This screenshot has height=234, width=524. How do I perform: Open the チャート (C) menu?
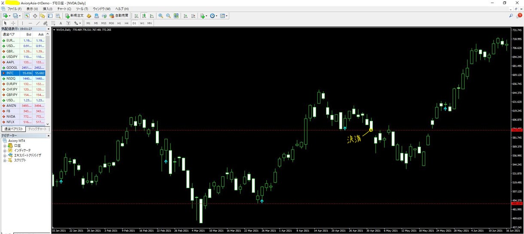pyautogui.click(x=64, y=9)
